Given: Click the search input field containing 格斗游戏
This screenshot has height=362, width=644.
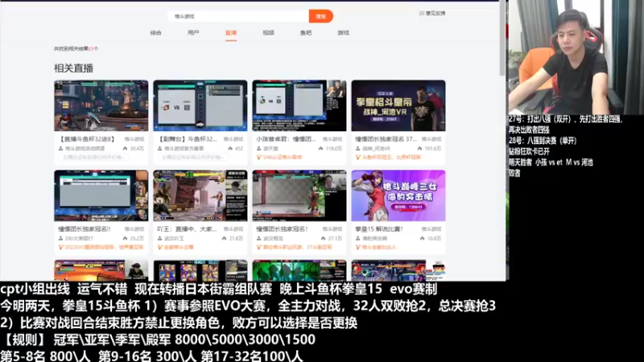Looking at the screenshot, I should pyautogui.click(x=238, y=16).
